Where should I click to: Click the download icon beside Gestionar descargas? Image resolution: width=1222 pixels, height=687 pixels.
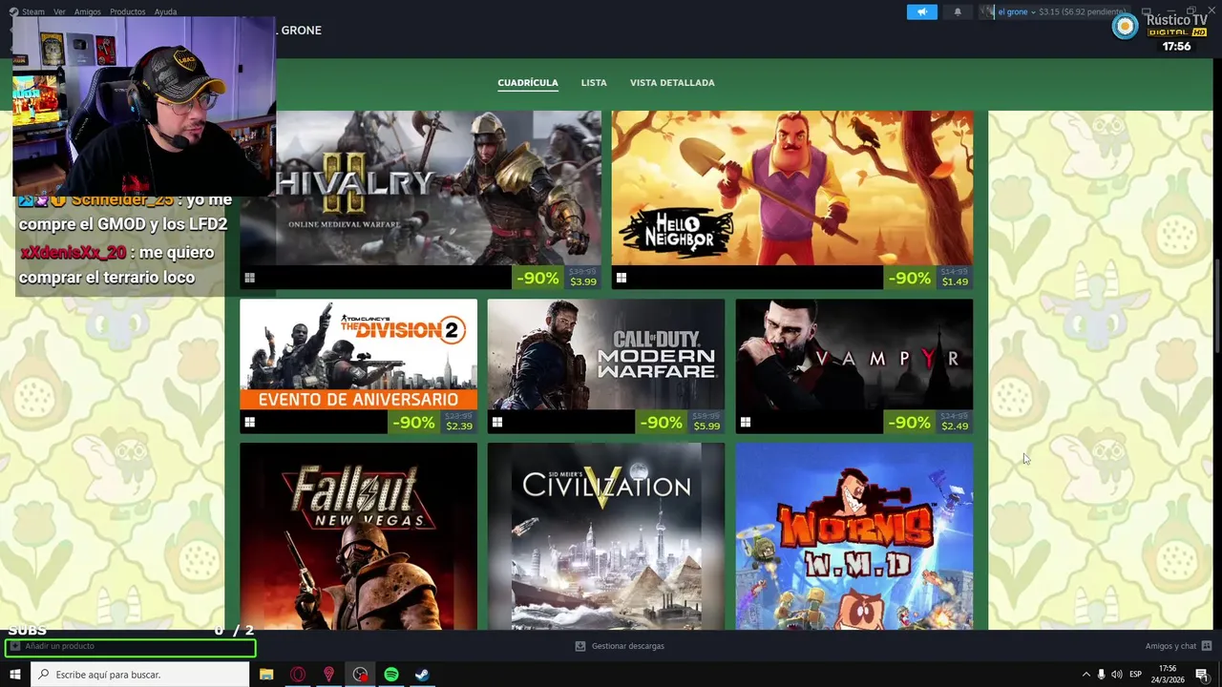[580, 646]
